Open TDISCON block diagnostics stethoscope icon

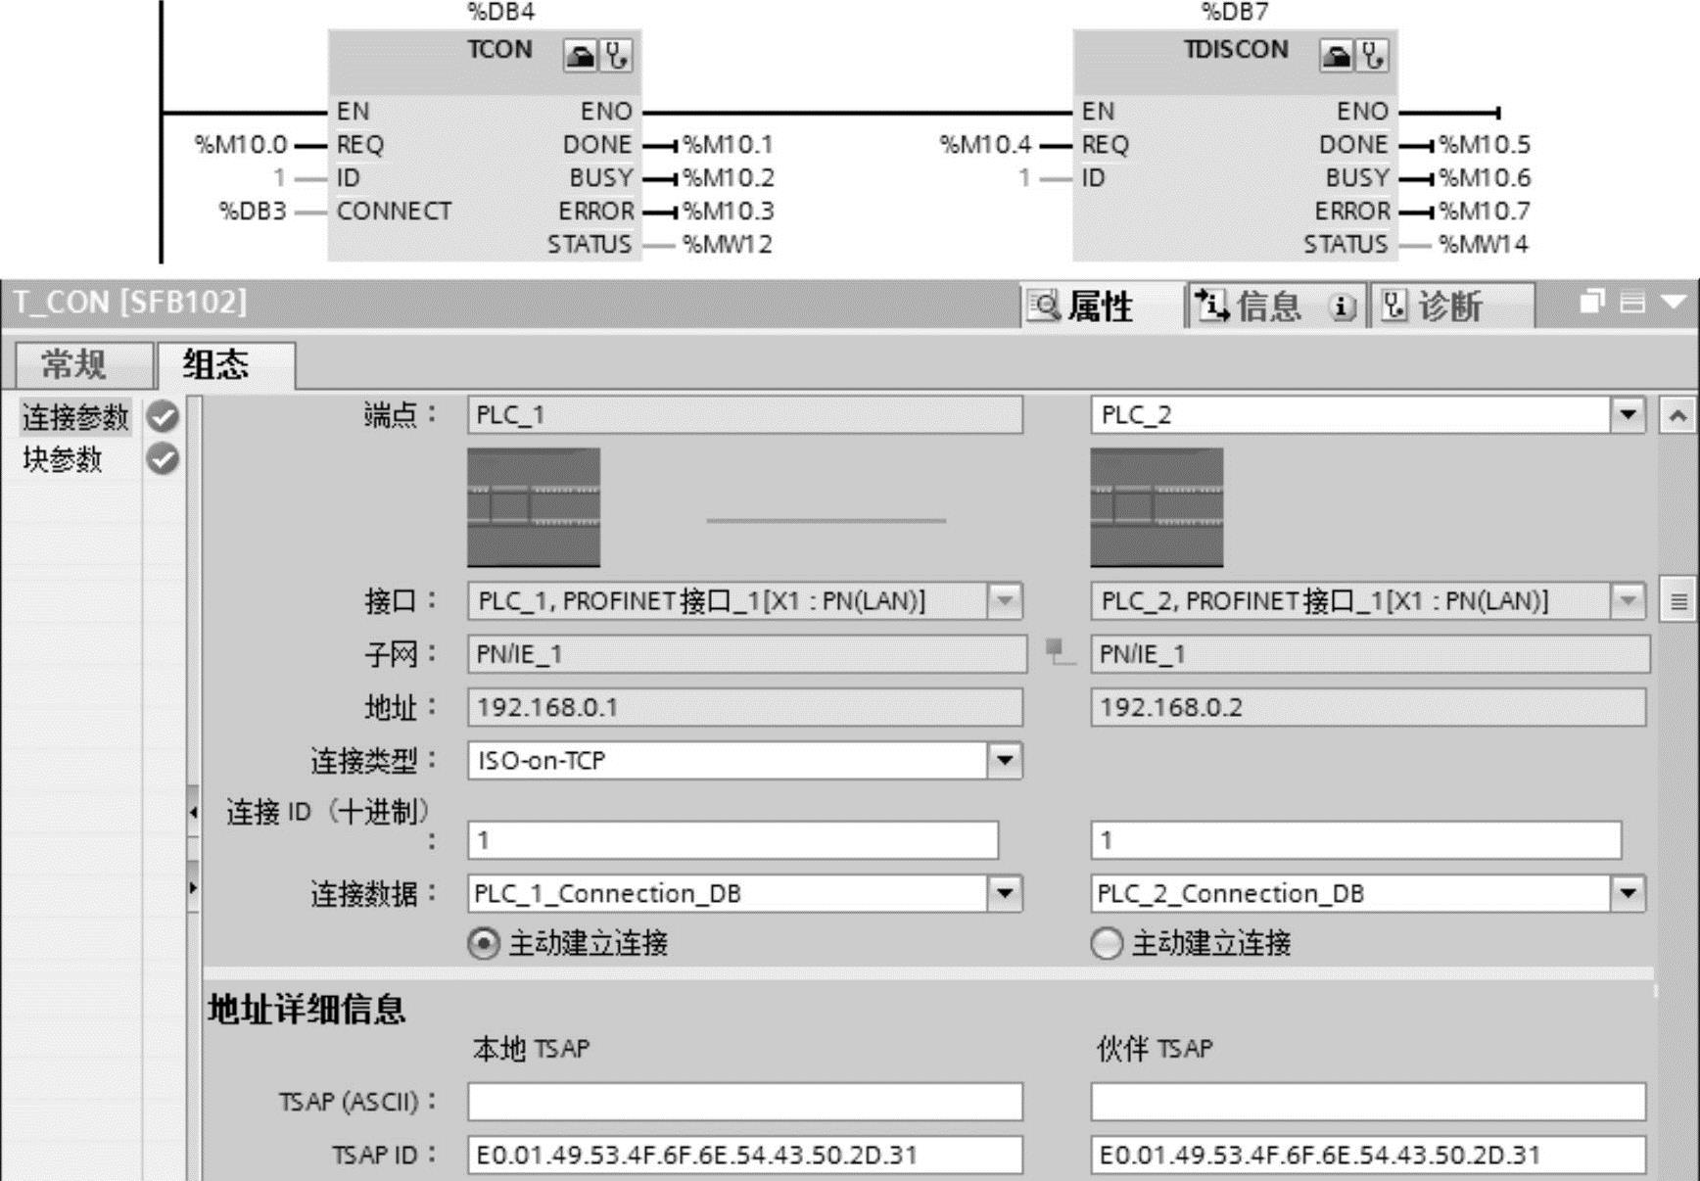pyautogui.click(x=1373, y=56)
